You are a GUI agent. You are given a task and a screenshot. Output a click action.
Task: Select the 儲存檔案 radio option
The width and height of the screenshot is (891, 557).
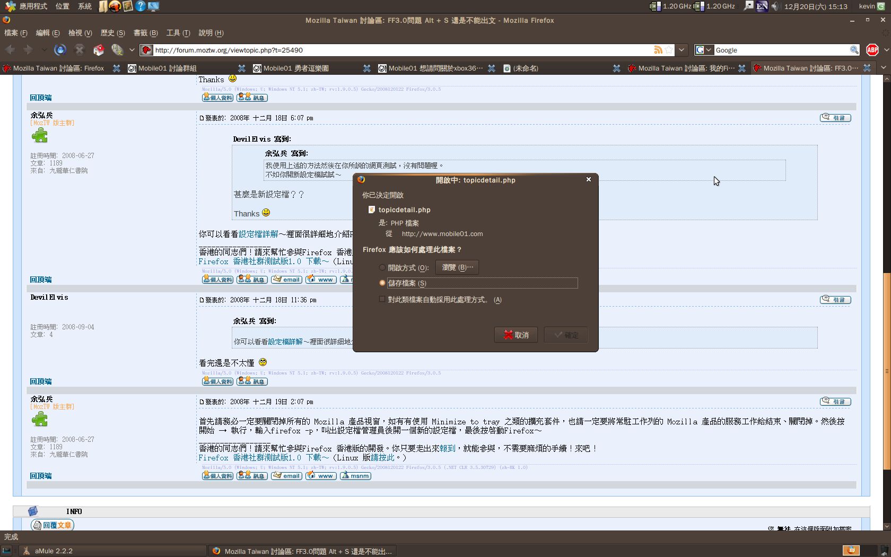[382, 283]
